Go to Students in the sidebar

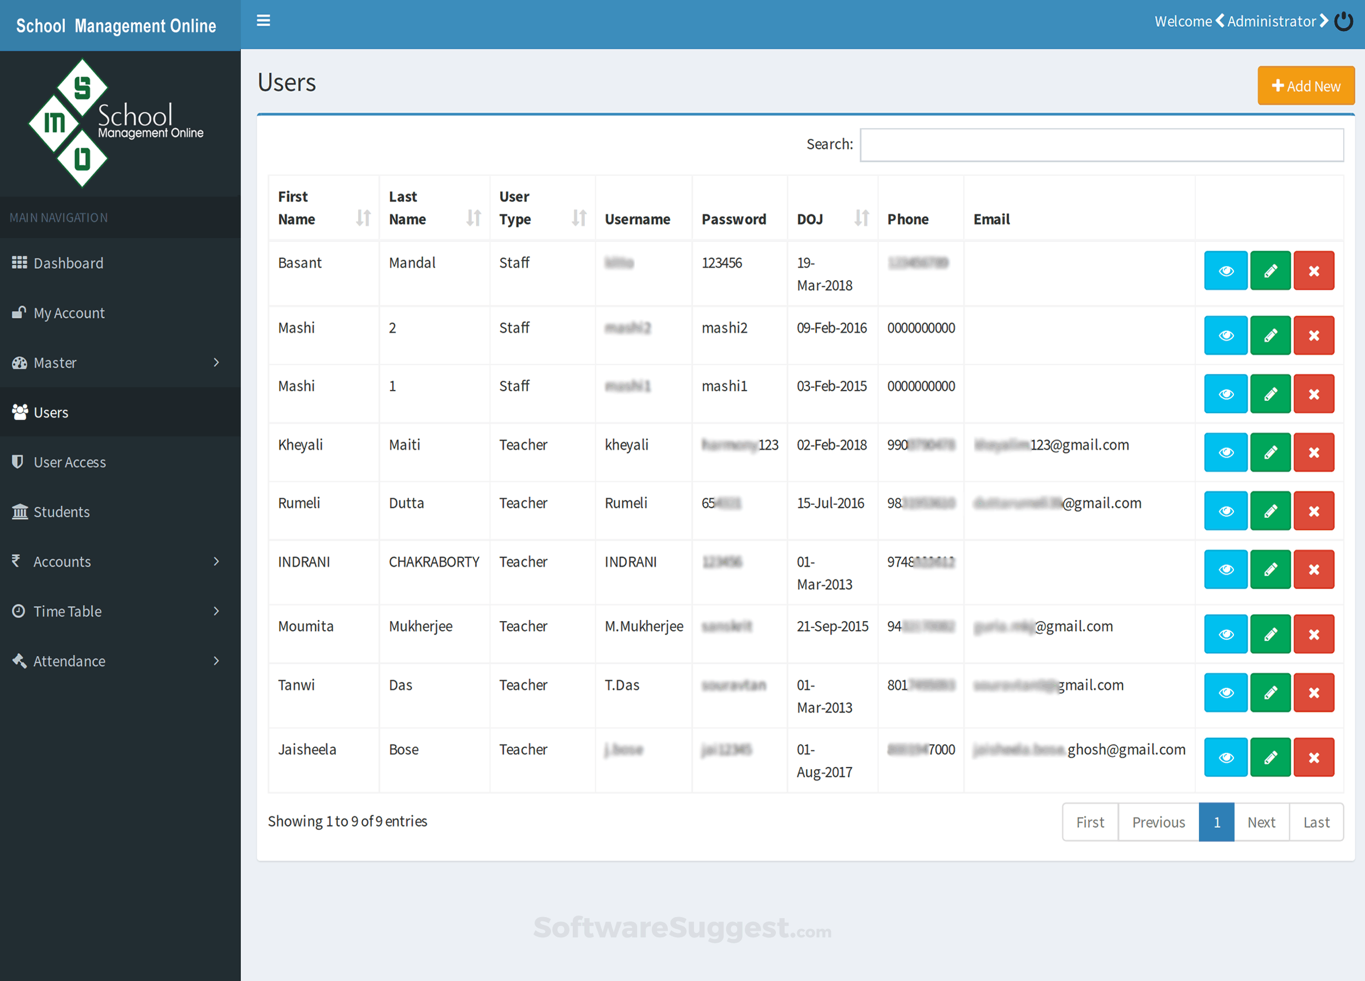pyautogui.click(x=61, y=512)
